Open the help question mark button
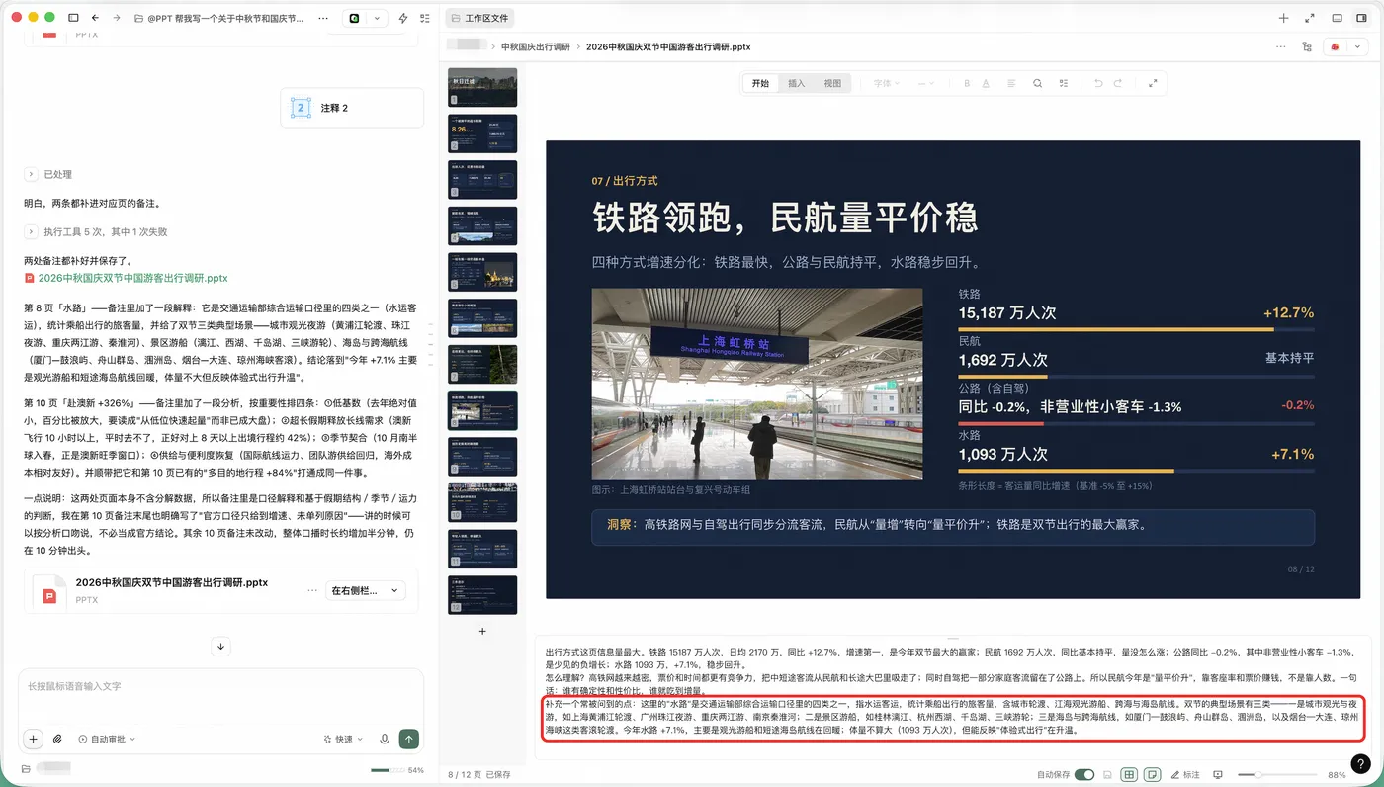Image resolution: width=1384 pixels, height=787 pixels. point(1361,763)
